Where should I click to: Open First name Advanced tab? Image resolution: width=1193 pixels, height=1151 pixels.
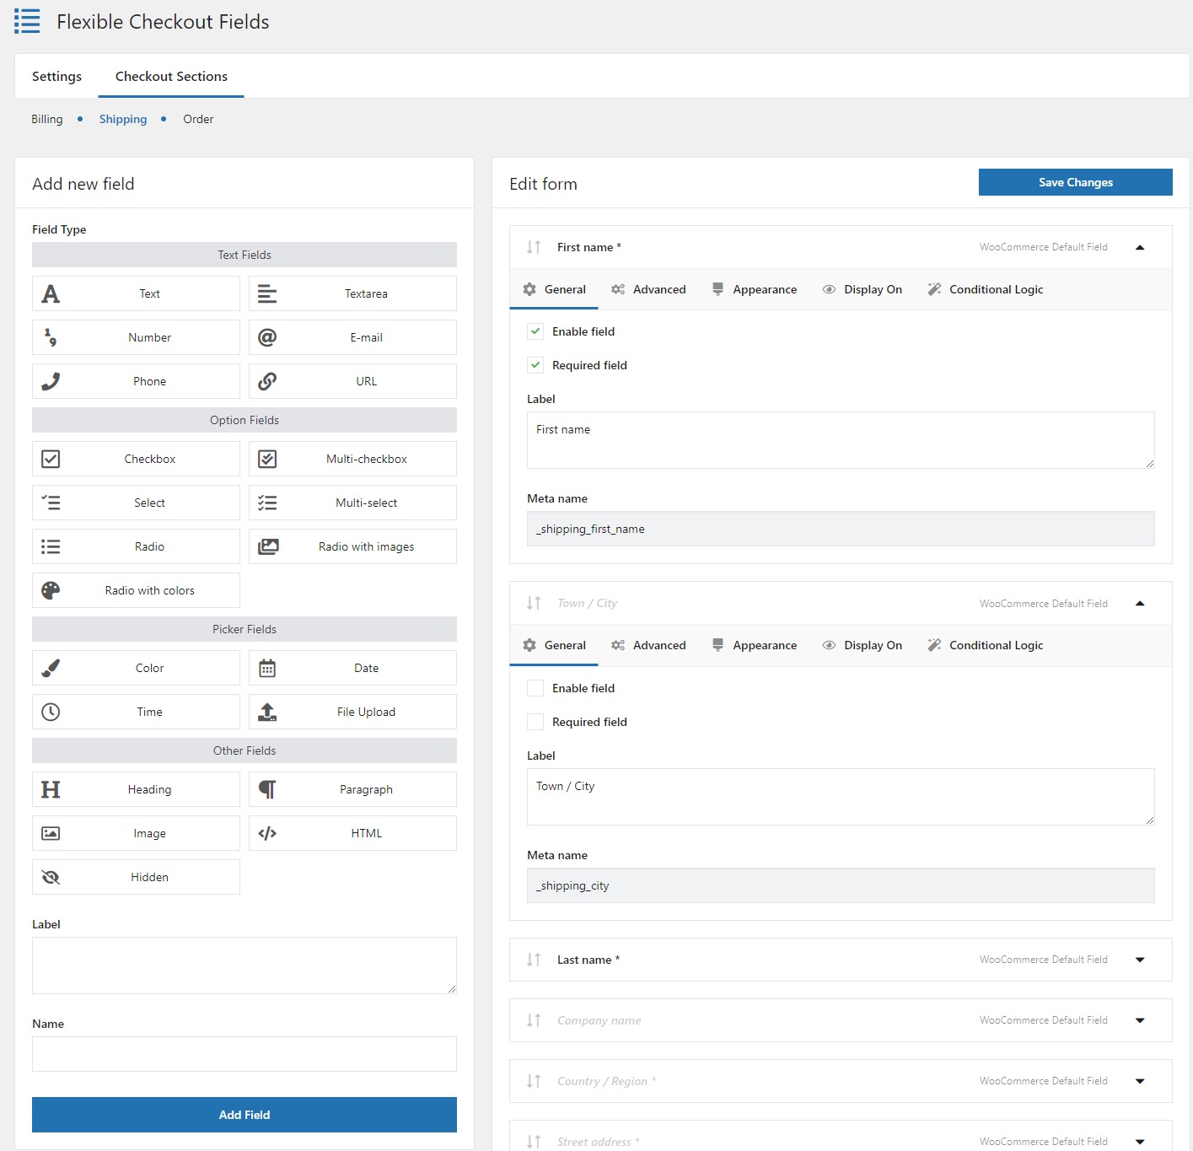(648, 289)
